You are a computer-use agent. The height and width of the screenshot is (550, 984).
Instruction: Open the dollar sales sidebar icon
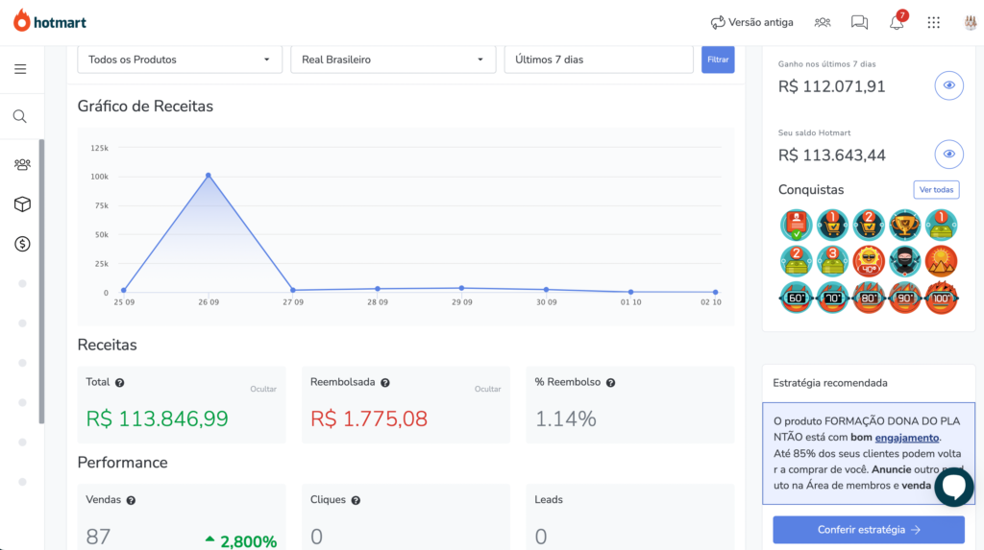(x=22, y=244)
